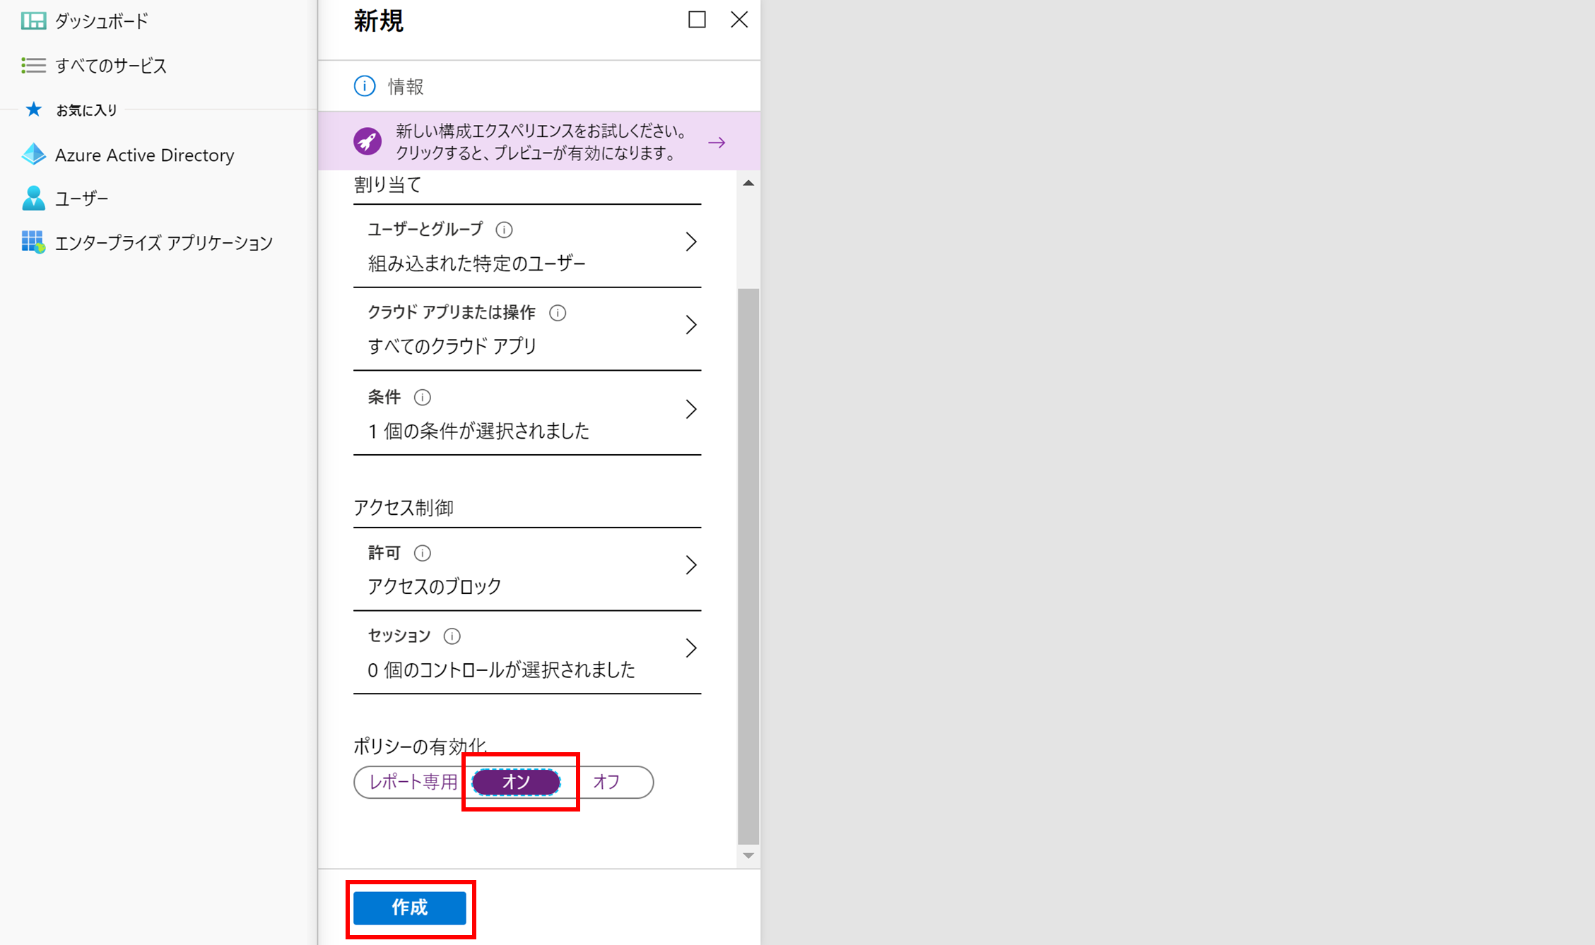Turn the policy オン

[x=516, y=782]
